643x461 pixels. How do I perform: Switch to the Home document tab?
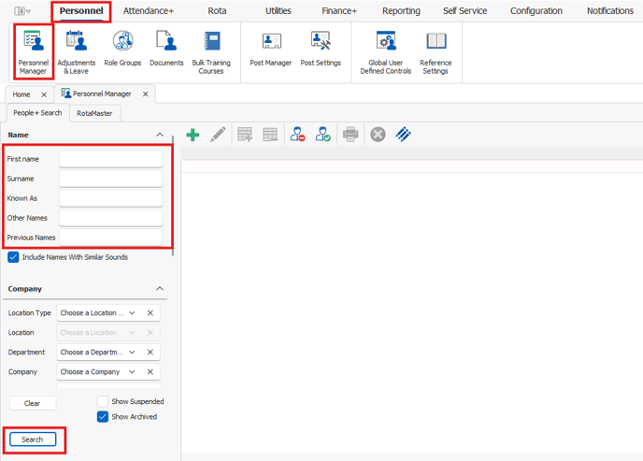[x=21, y=94]
